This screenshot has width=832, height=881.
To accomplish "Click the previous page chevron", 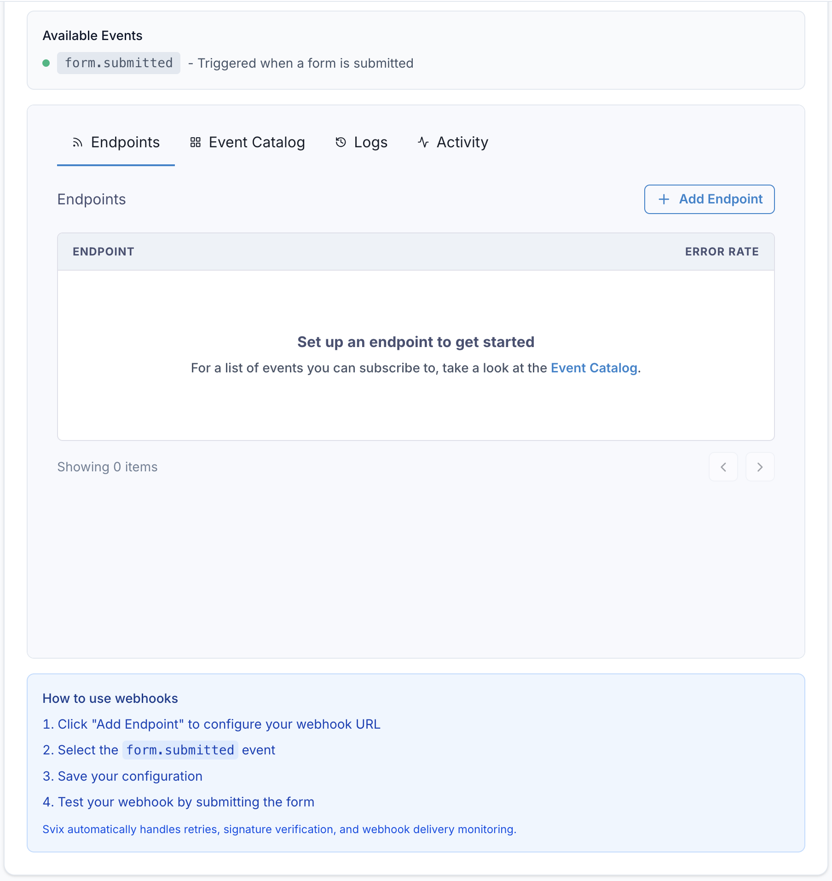I will (723, 467).
